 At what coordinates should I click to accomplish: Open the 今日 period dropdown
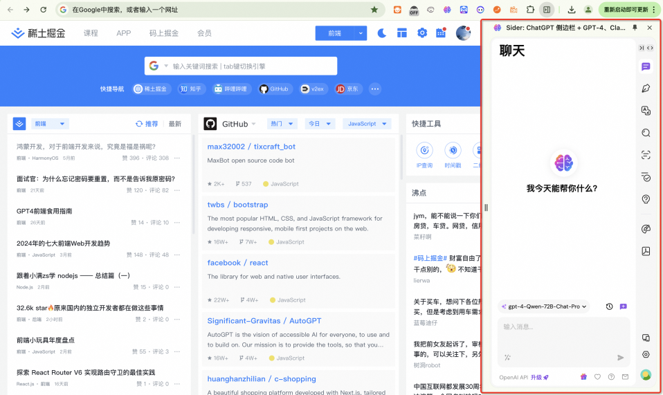pyautogui.click(x=319, y=124)
